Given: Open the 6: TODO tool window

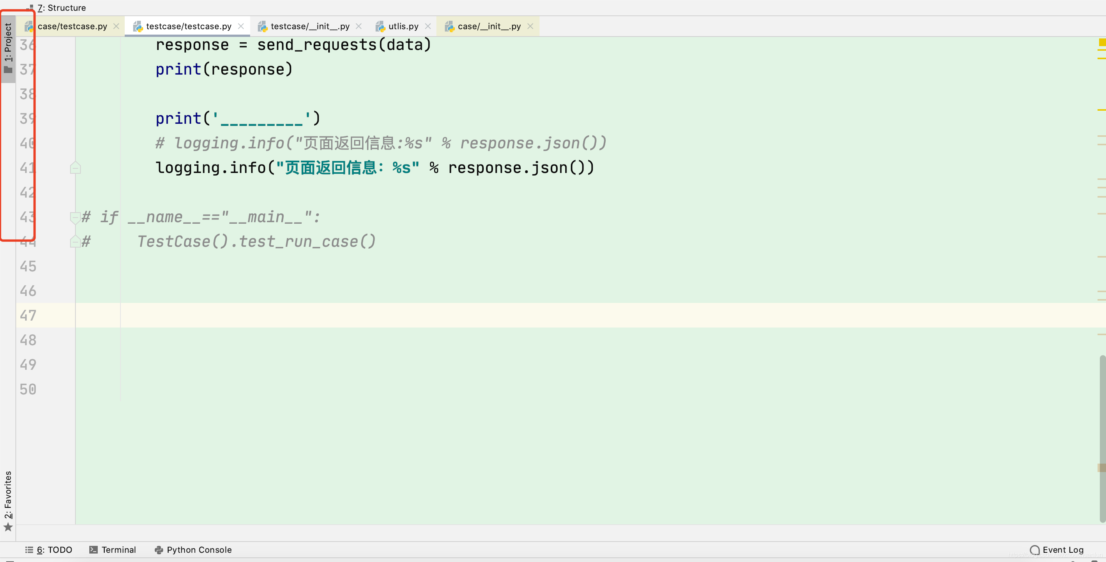Looking at the screenshot, I should (x=48, y=550).
